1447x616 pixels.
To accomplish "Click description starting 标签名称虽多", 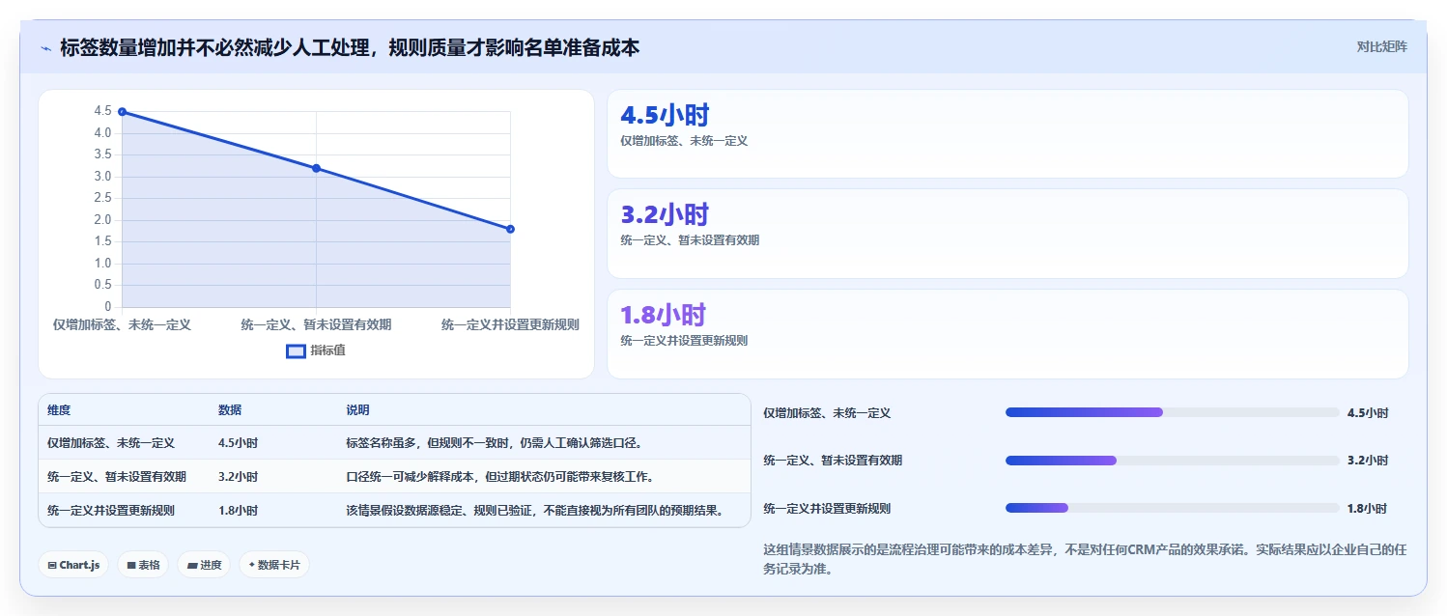I will coord(494,443).
